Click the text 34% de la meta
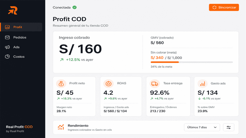 [x=161, y=67]
